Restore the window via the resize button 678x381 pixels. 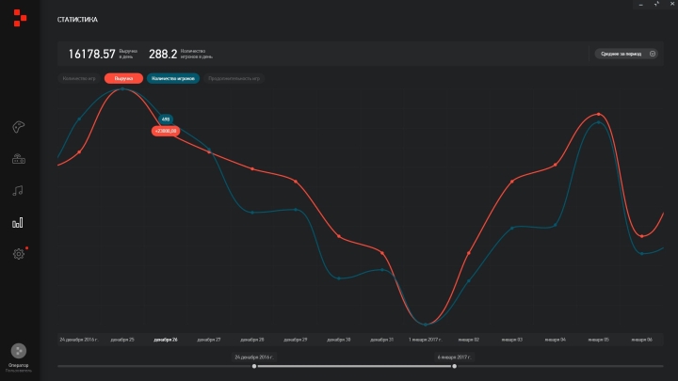coord(656,4)
